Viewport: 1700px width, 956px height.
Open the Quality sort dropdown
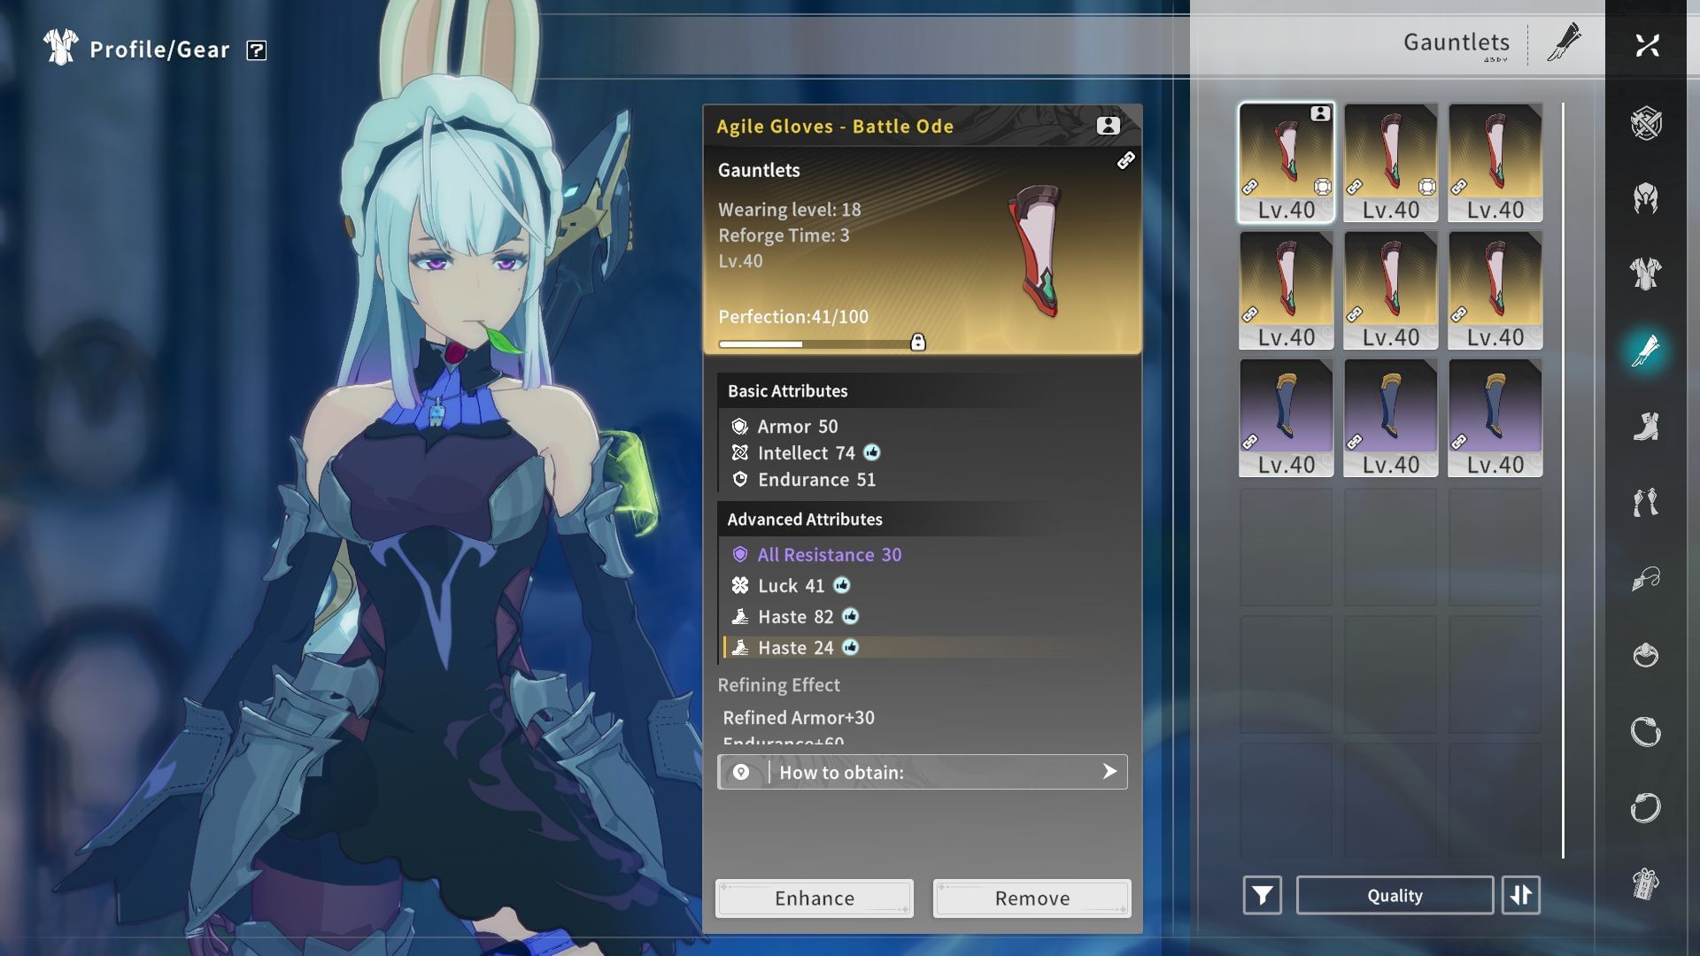pos(1395,895)
